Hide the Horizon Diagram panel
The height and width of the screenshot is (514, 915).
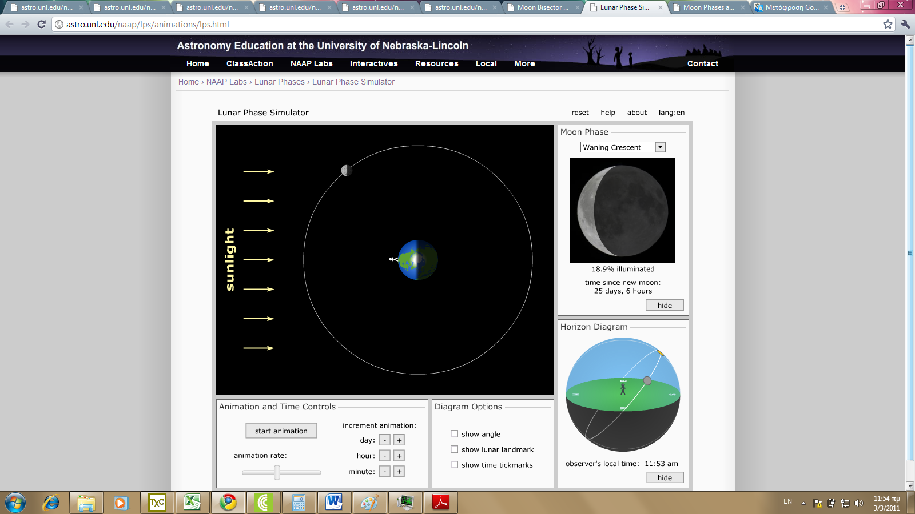coord(665,477)
